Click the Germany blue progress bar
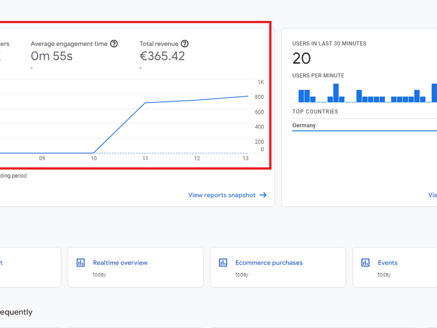This screenshot has width=437, height=328. coord(364,131)
